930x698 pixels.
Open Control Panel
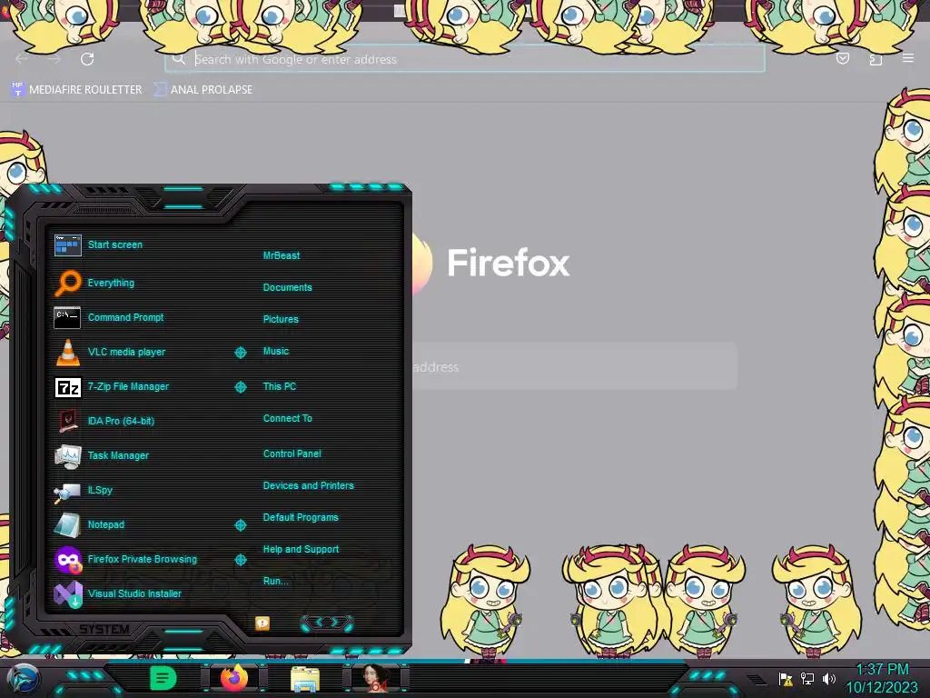click(x=292, y=454)
